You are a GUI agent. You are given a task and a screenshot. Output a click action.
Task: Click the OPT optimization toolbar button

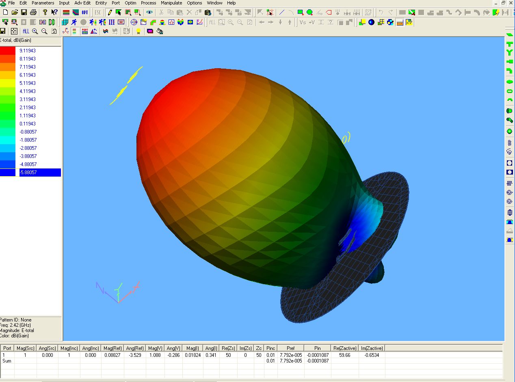coord(85,13)
